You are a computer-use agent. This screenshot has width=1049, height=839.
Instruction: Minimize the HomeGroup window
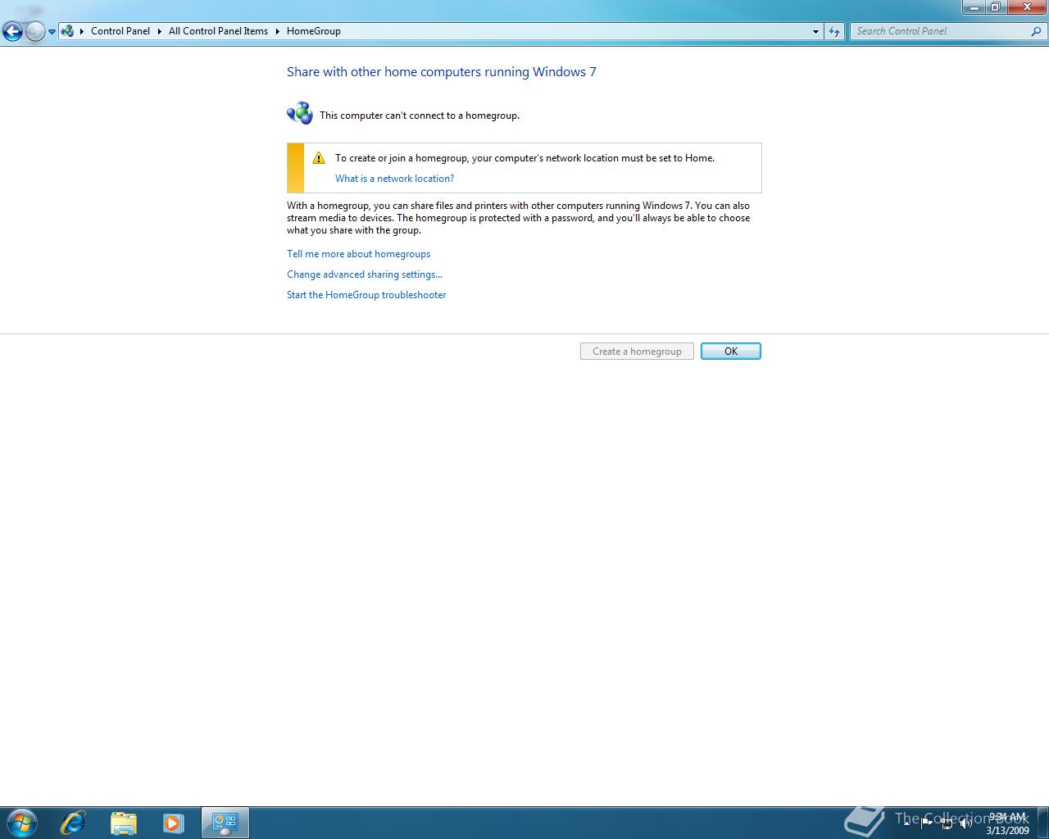973,7
